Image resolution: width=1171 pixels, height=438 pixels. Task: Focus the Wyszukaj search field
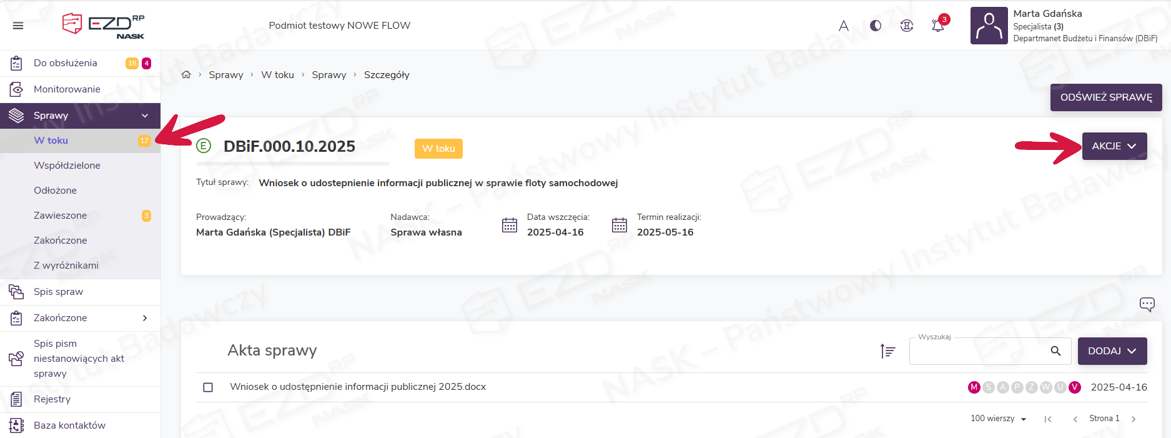pos(977,352)
